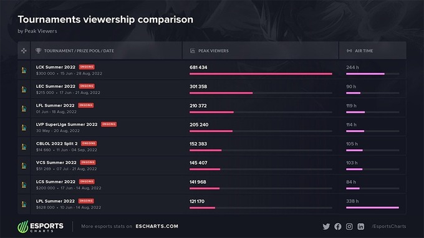
Task: Click the LCK peak viewers bar
Action: (261, 74)
